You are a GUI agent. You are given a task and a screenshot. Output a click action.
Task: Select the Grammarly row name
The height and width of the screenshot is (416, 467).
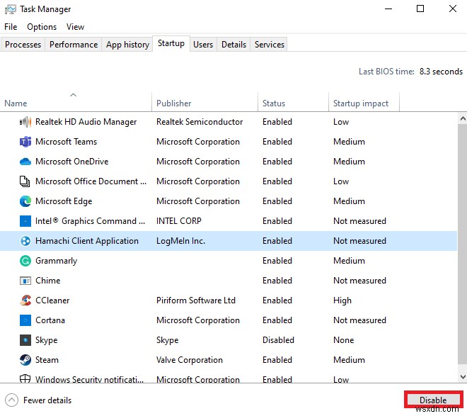(x=57, y=261)
